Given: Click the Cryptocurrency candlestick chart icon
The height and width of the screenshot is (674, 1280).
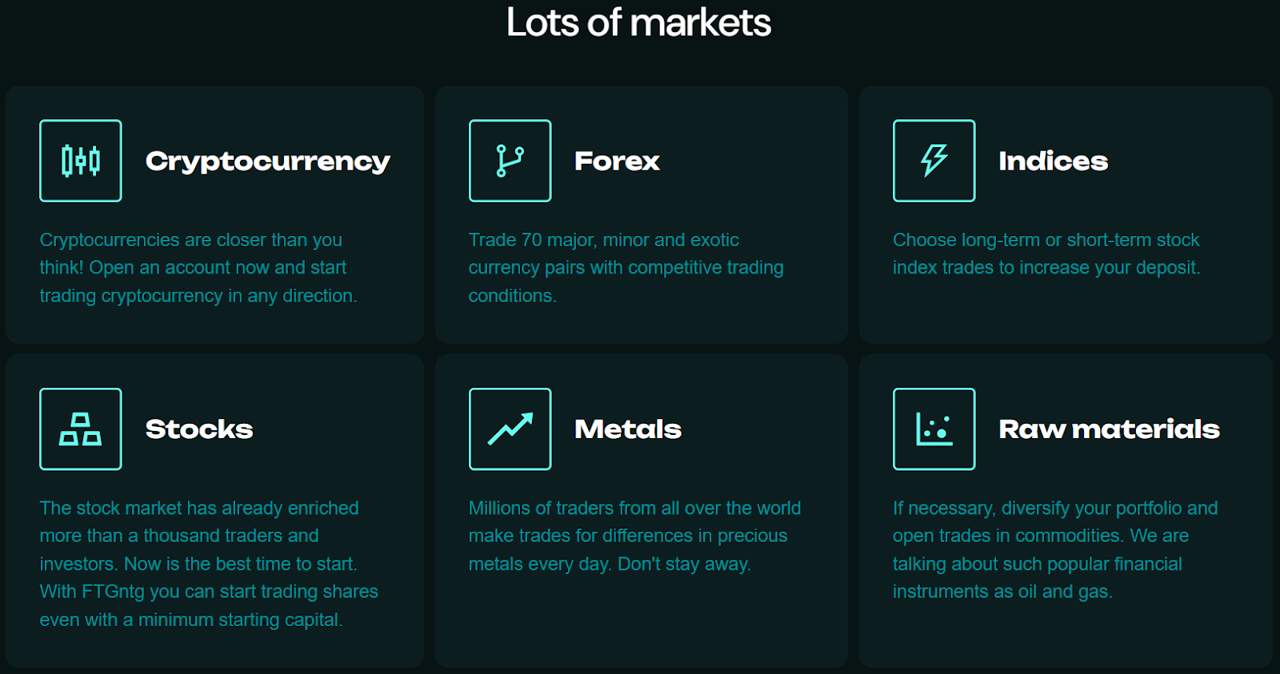Looking at the screenshot, I should 81,161.
